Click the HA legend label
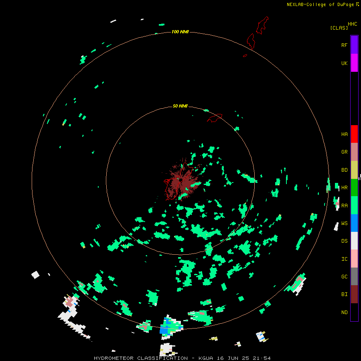The width and height of the screenshot is (361, 361). click(x=344, y=134)
